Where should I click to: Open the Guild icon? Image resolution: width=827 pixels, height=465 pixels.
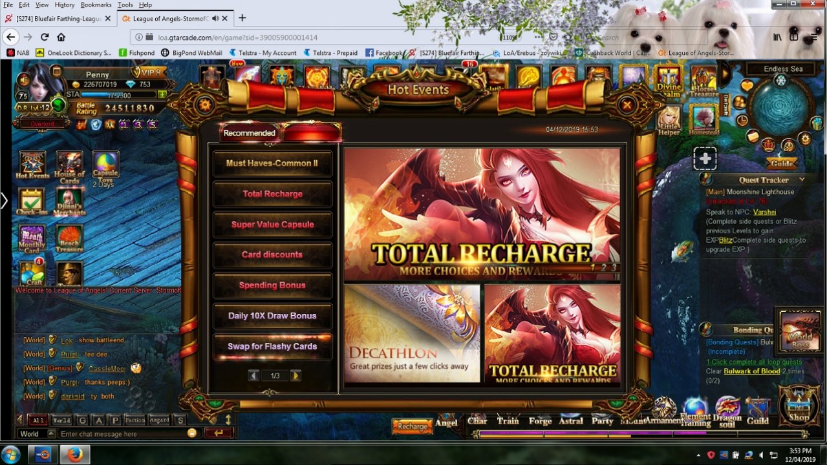758,411
